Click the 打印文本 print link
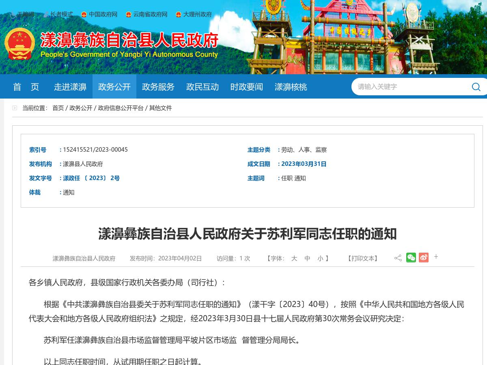The image size is (487, 365). (x=362, y=258)
